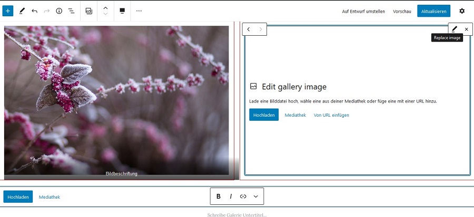Image resolution: width=474 pixels, height=217 pixels.
Task: Click the blue add block plus button
Action: (x=8, y=11)
